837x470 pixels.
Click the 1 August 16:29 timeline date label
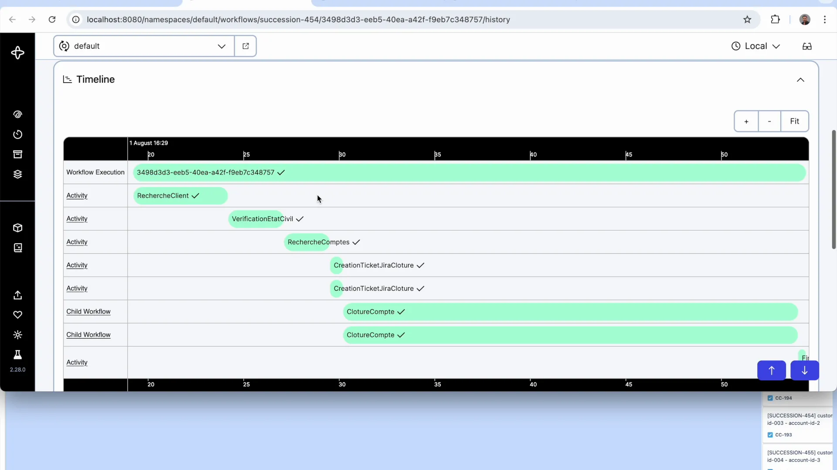click(149, 143)
